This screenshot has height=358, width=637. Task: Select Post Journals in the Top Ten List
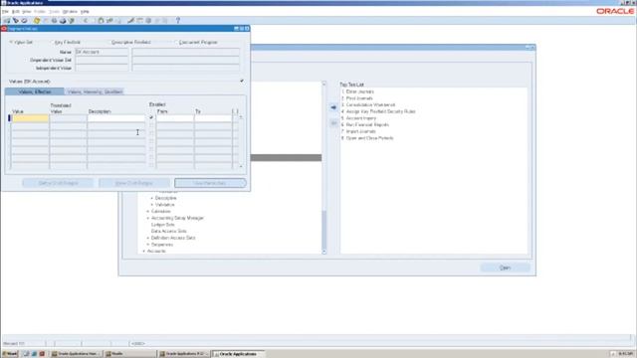[359, 98]
